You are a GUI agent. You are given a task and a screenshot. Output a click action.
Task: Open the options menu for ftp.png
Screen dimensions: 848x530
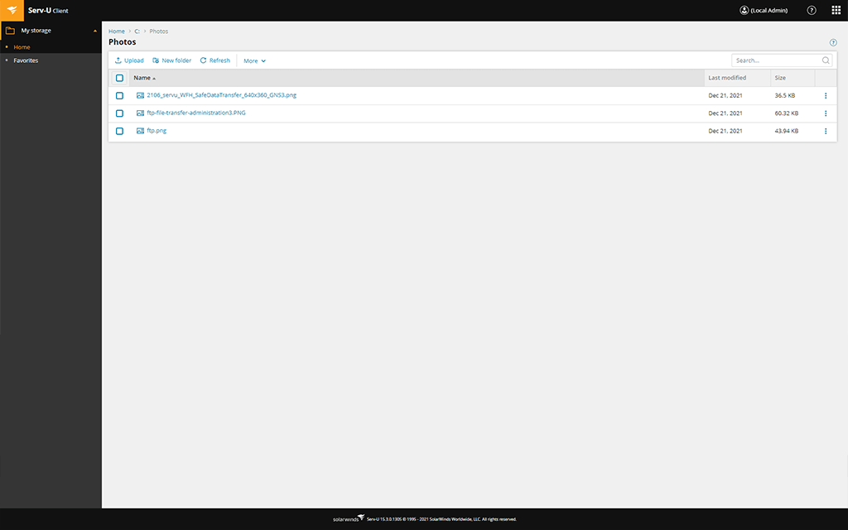pos(825,130)
